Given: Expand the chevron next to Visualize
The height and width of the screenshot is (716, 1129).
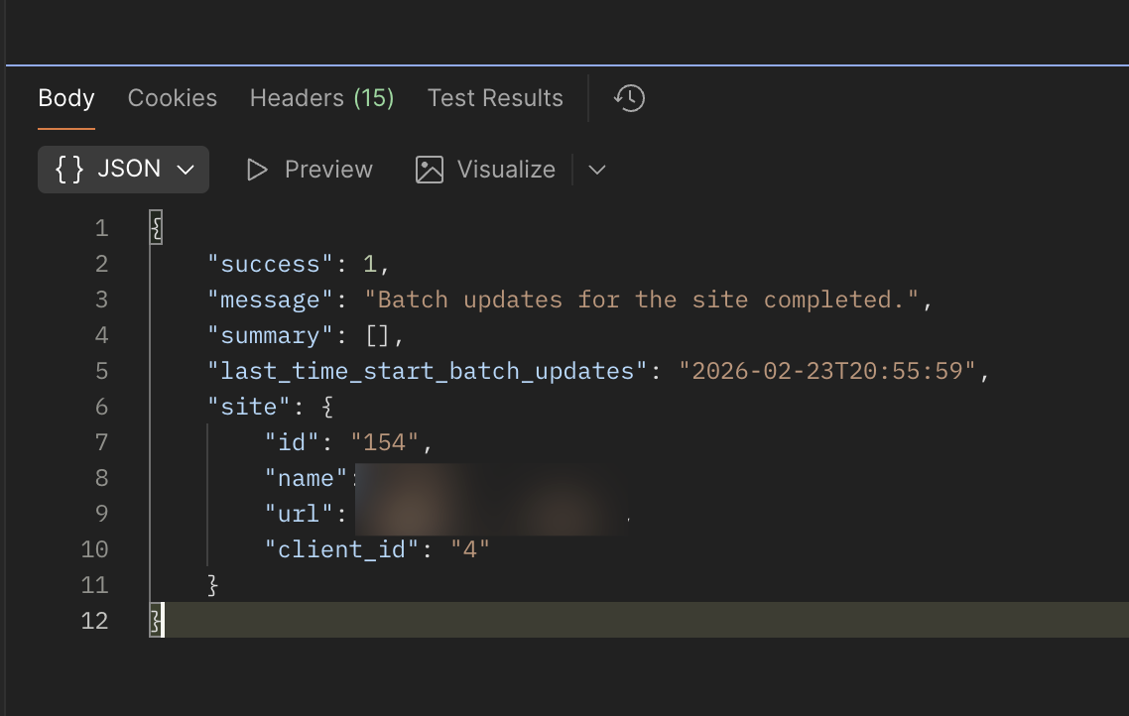Looking at the screenshot, I should tap(596, 170).
